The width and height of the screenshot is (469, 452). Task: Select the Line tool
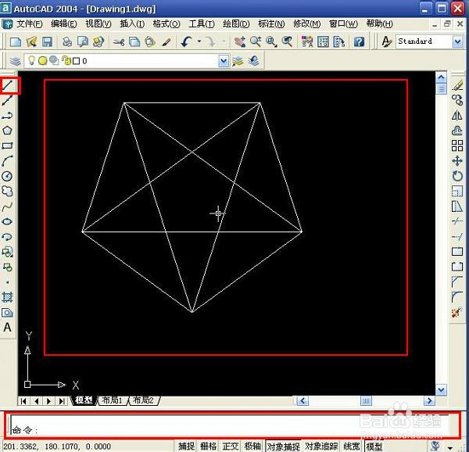coord(8,85)
